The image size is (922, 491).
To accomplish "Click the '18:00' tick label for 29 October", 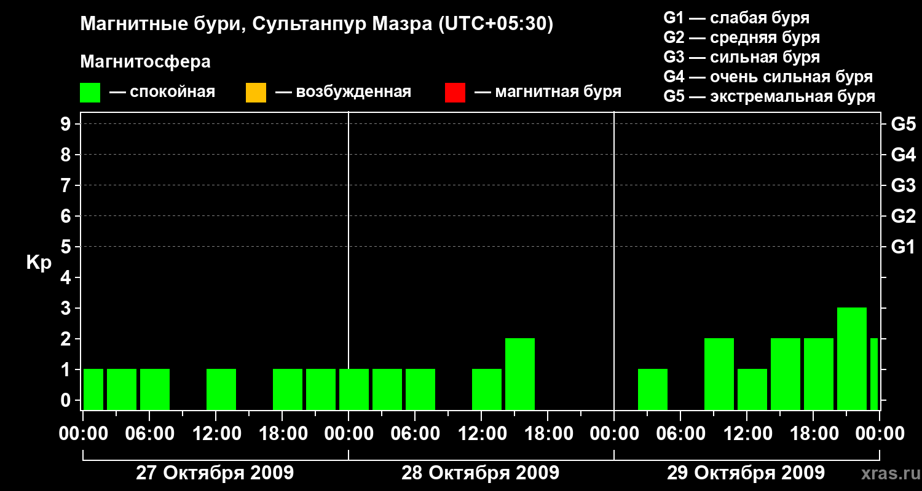I will point(813,434).
